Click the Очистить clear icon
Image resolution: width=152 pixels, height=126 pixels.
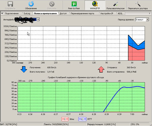pos(52,4)
